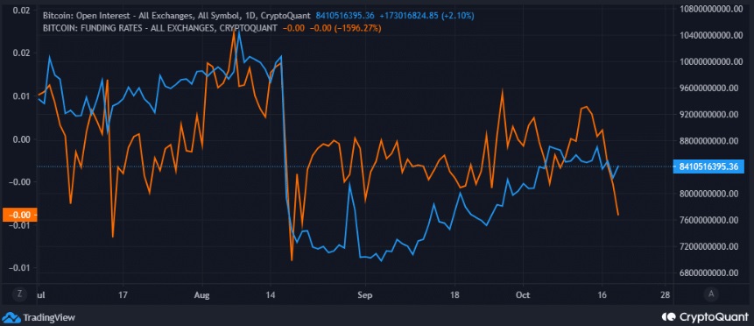
Task: Click the TradingView logo
Action: click(x=38, y=317)
